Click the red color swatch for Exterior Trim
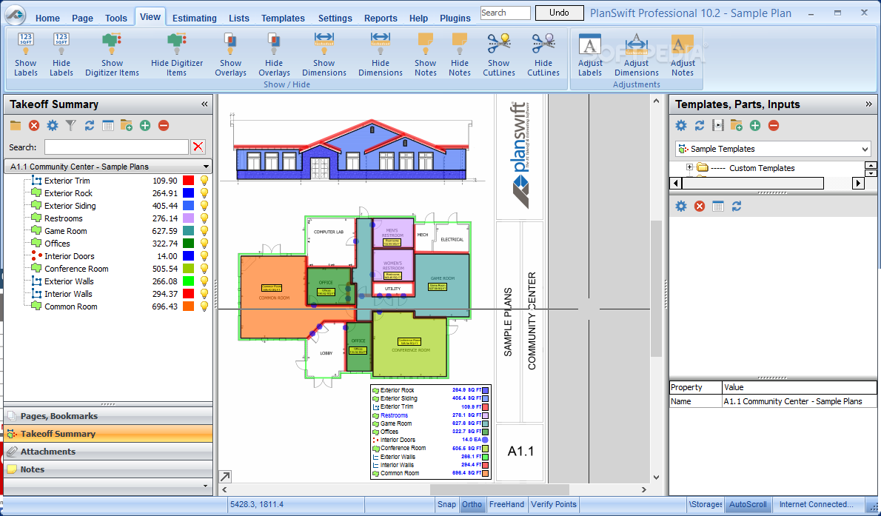The width and height of the screenshot is (881, 516). pyautogui.click(x=188, y=181)
